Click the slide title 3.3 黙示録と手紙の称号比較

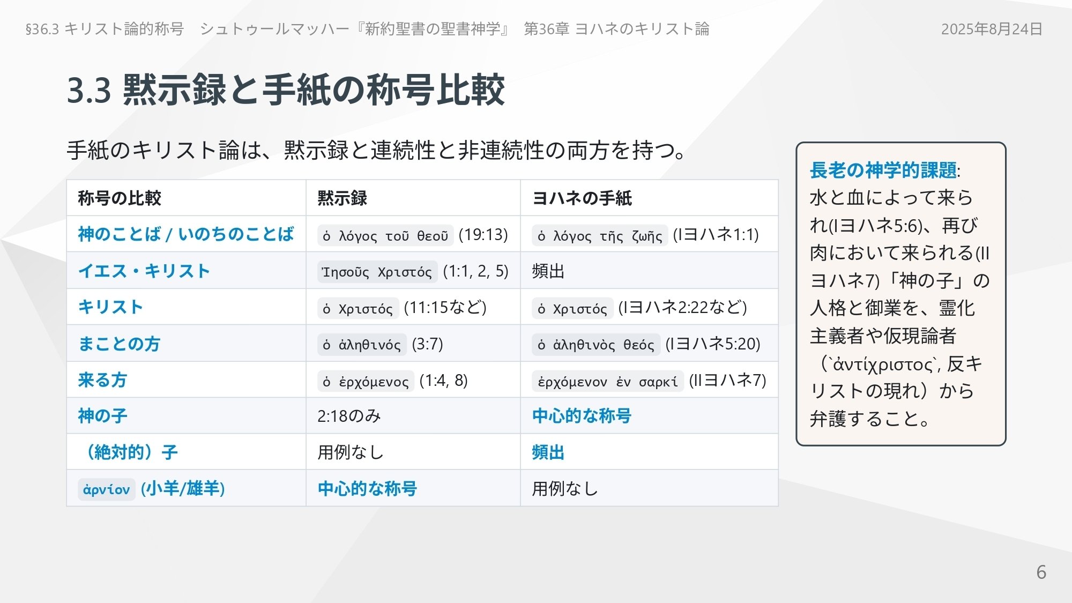[286, 90]
